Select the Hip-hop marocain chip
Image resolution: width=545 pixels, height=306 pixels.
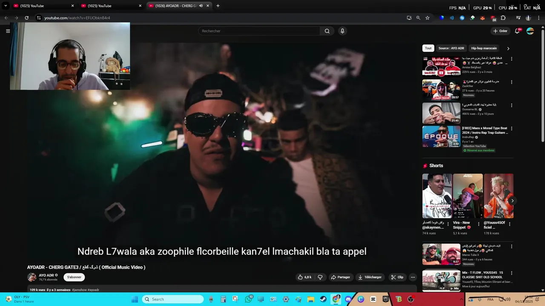coord(484,48)
